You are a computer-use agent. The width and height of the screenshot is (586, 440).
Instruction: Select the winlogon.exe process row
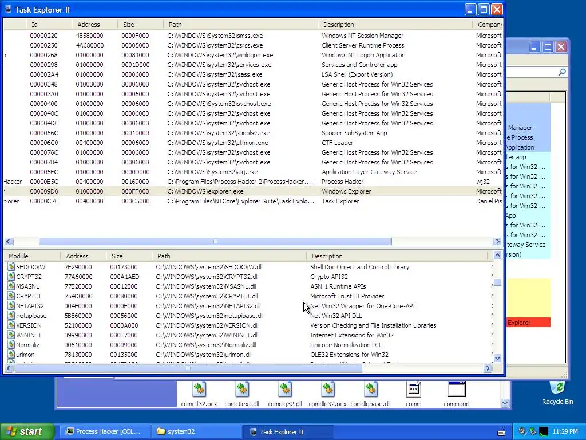click(253, 55)
